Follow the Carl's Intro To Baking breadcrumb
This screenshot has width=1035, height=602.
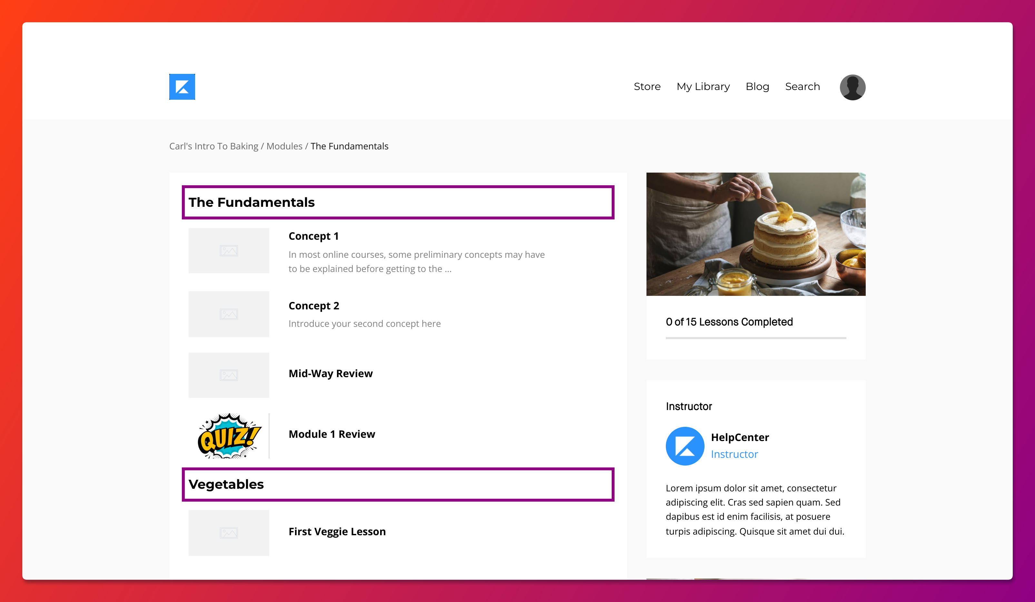point(213,146)
